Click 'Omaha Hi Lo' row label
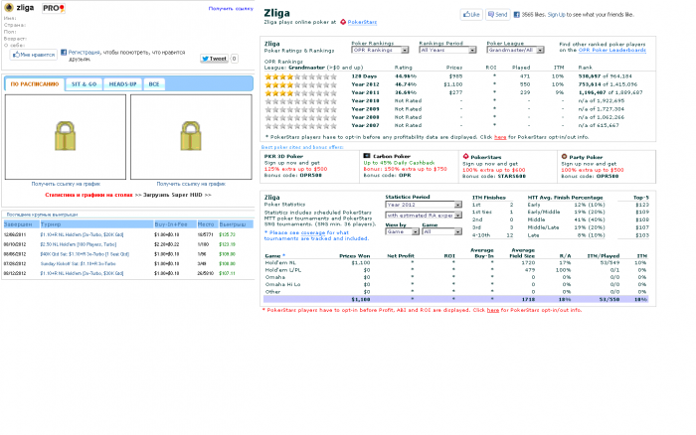The image size is (696, 435). point(282,285)
